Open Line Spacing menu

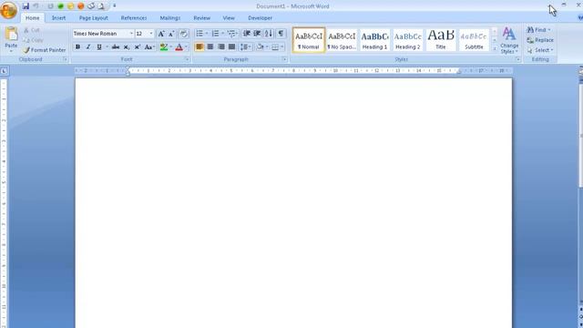point(245,46)
